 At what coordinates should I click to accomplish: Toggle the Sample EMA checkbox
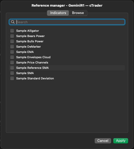tap(12, 52)
